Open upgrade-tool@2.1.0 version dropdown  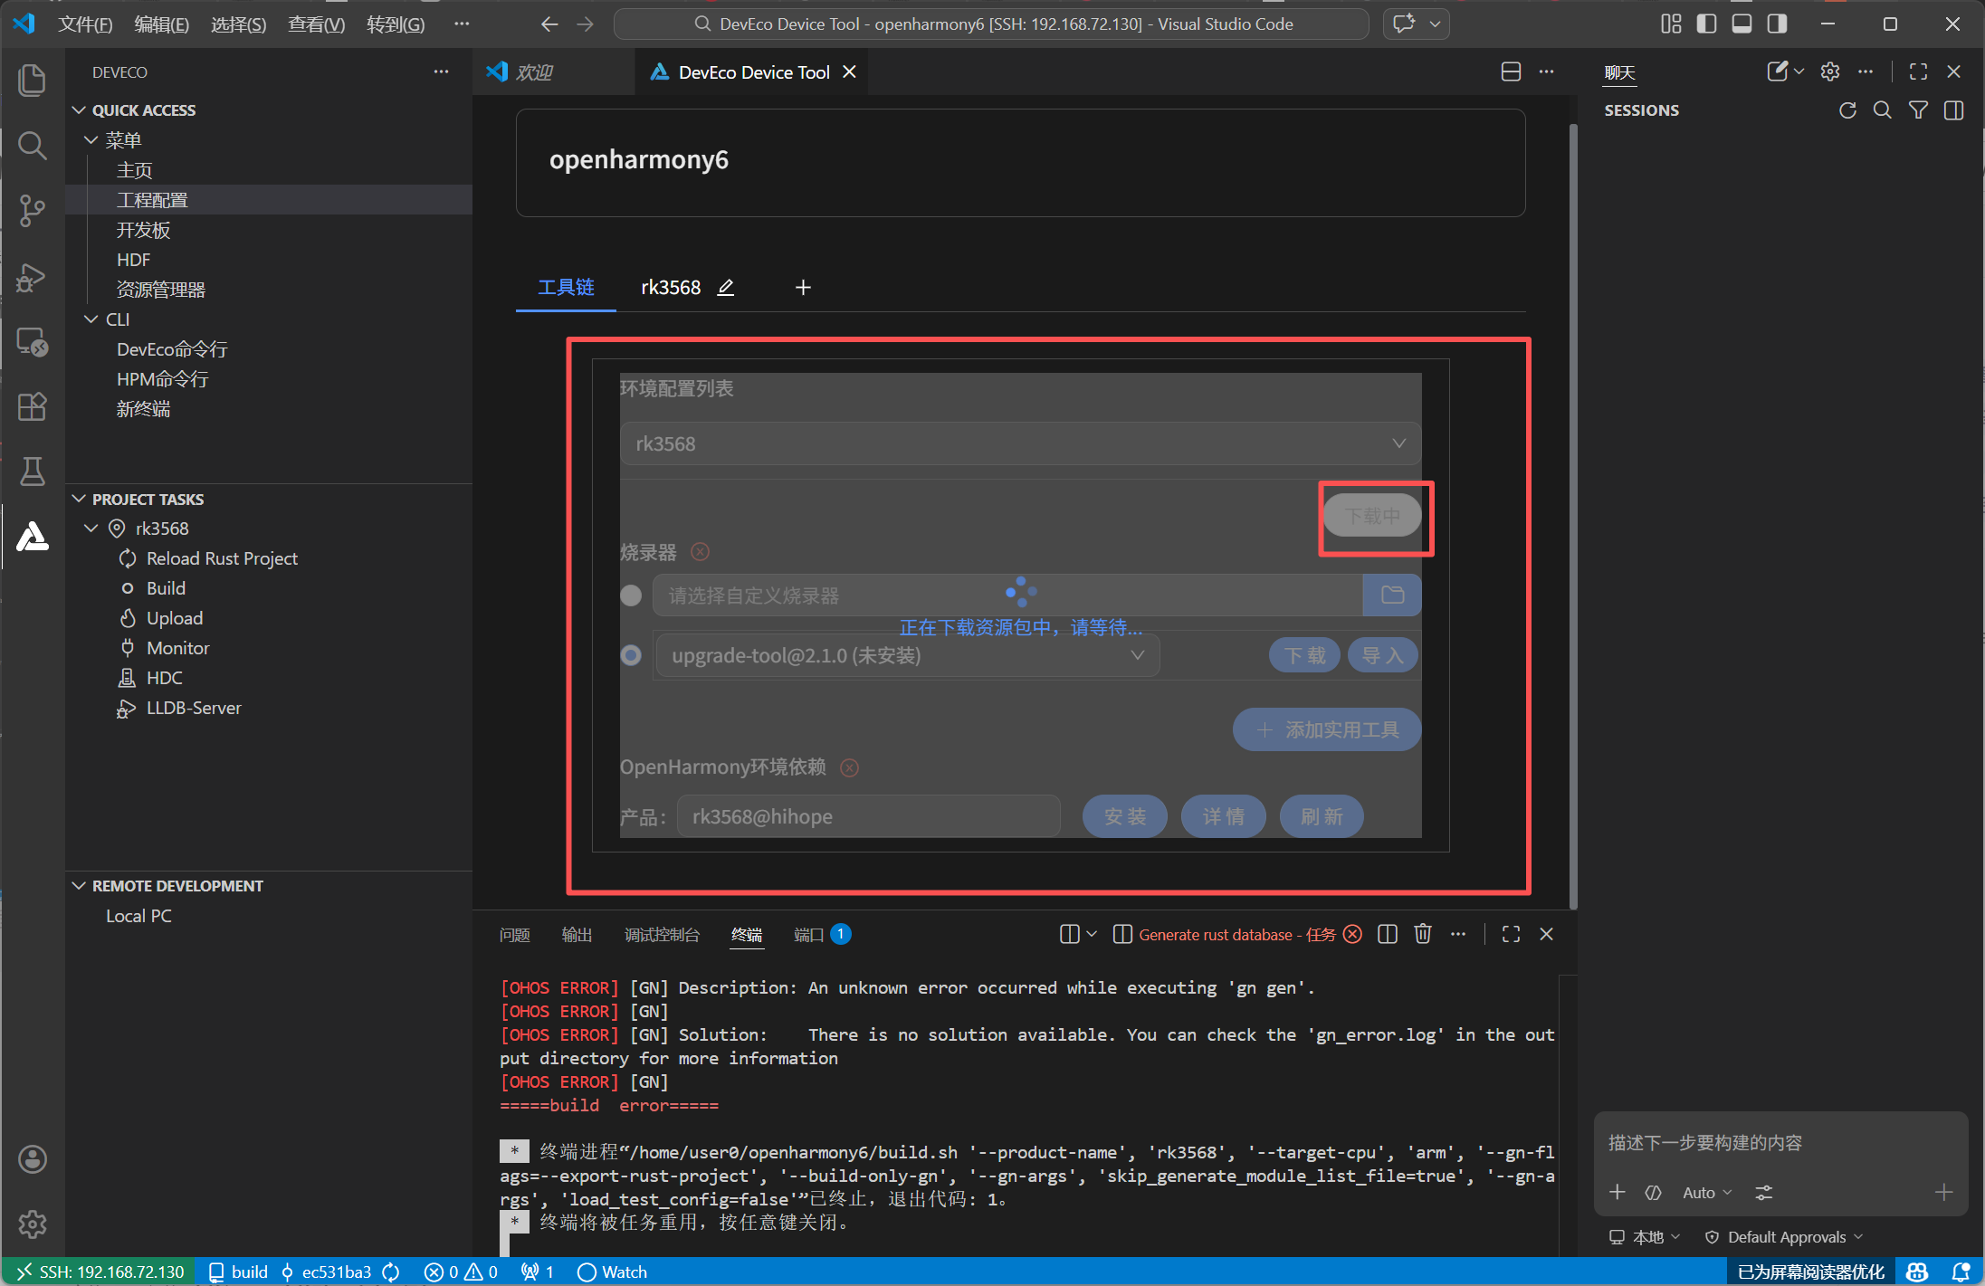(906, 655)
